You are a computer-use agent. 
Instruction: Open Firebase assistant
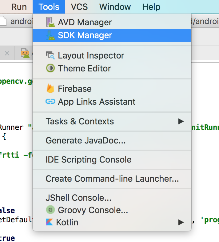click(x=112, y=89)
